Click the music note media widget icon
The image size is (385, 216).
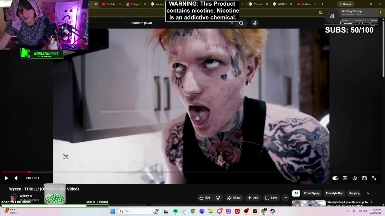click(x=332, y=16)
